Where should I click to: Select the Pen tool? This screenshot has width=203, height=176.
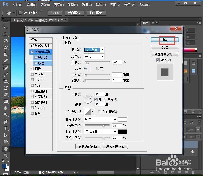point(6,122)
